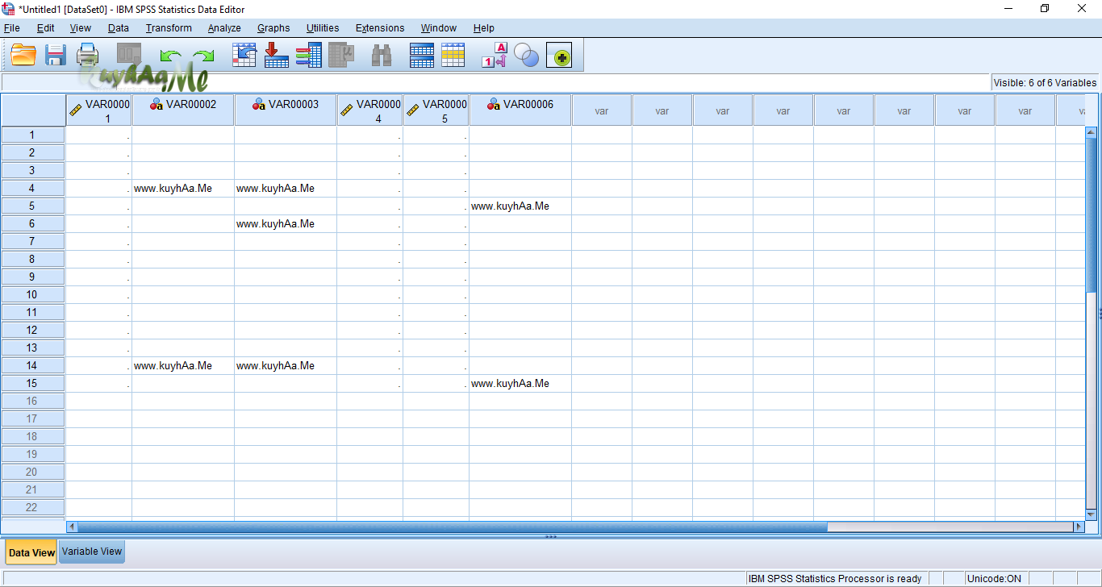Viewport: 1102px width, 587px height.
Task: Select the VAR00001 column header
Action: [98, 110]
